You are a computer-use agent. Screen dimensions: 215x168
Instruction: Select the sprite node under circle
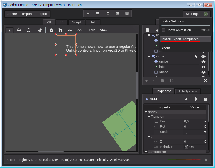tap(163, 62)
